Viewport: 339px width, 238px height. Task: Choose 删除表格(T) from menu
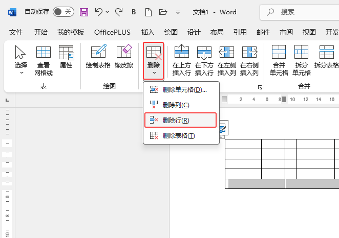point(181,136)
